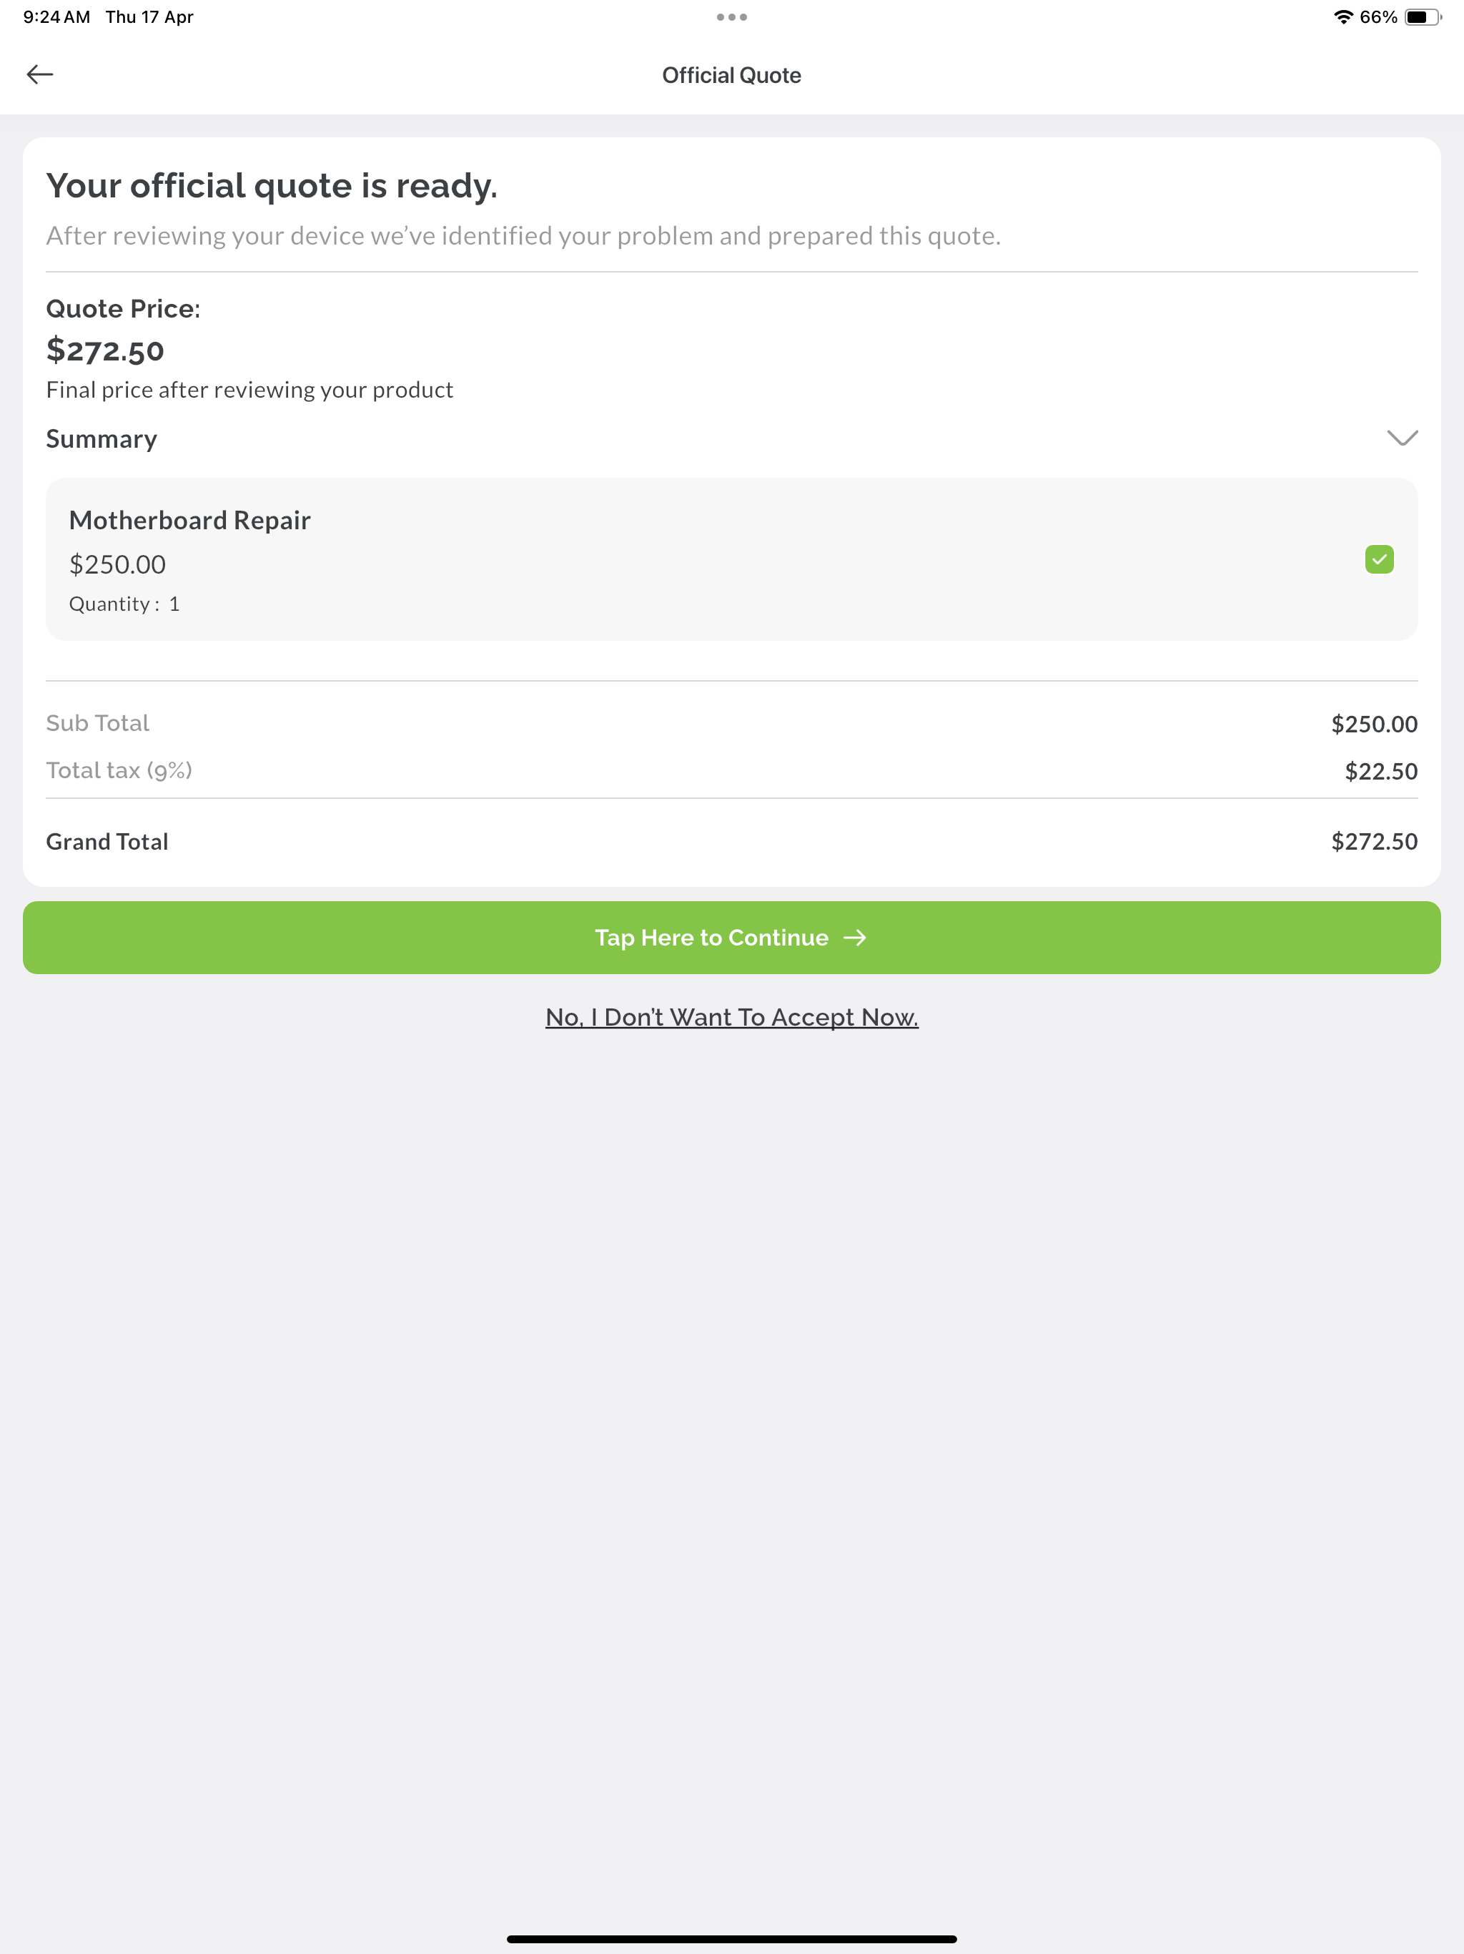Screen dimensions: 1464x1954
Task: Open the three-dot multitasking menu
Action: [x=731, y=16]
